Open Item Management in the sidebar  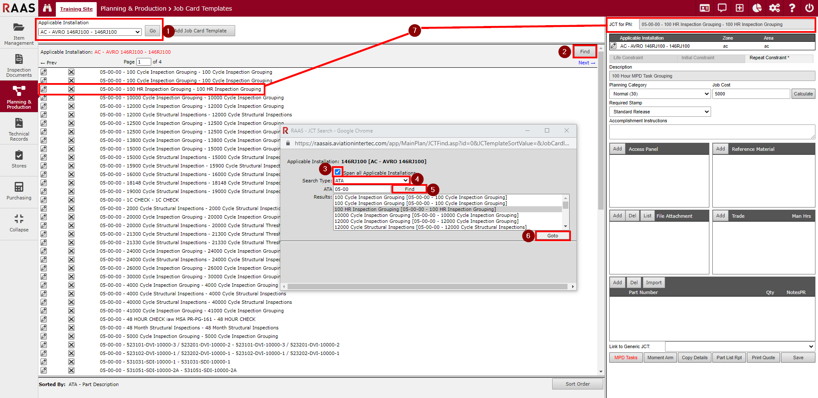(x=19, y=33)
